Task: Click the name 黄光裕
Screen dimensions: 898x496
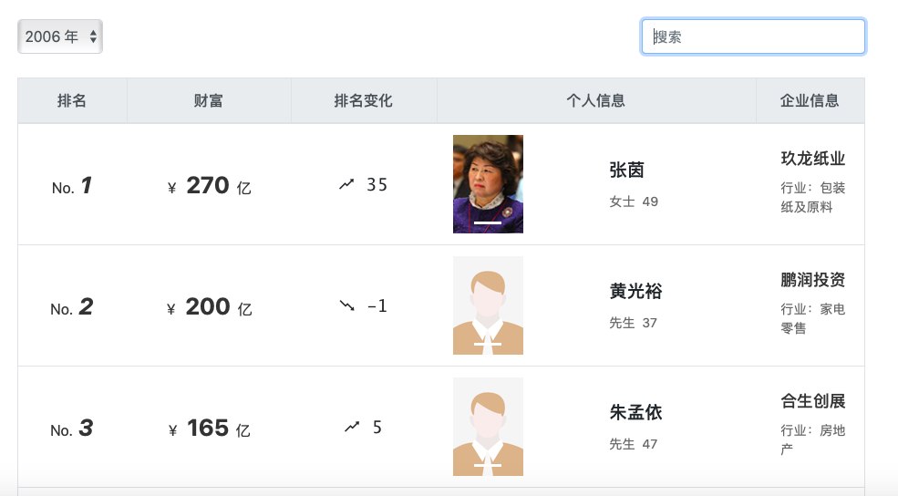Action: 635,292
